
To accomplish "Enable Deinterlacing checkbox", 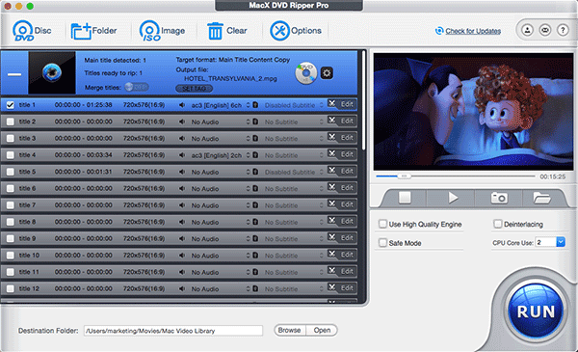I will point(498,224).
